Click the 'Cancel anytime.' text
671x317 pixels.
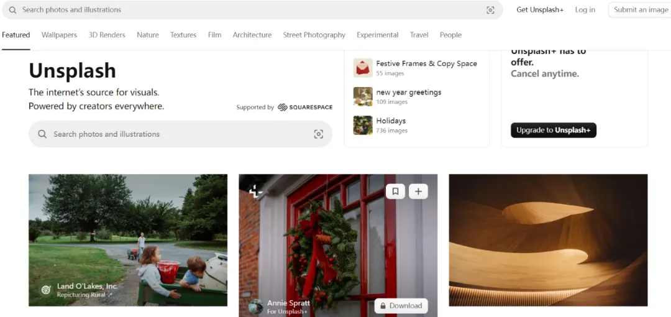tap(545, 74)
